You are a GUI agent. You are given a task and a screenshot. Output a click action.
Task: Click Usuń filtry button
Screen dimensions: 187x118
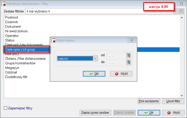(x=173, y=101)
